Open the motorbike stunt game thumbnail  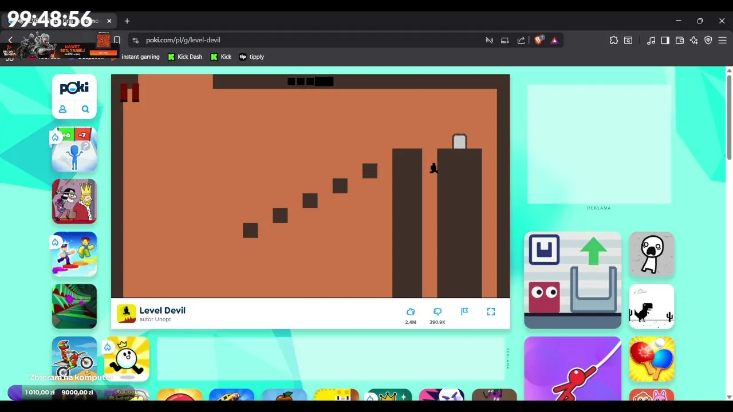(x=74, y=359)
